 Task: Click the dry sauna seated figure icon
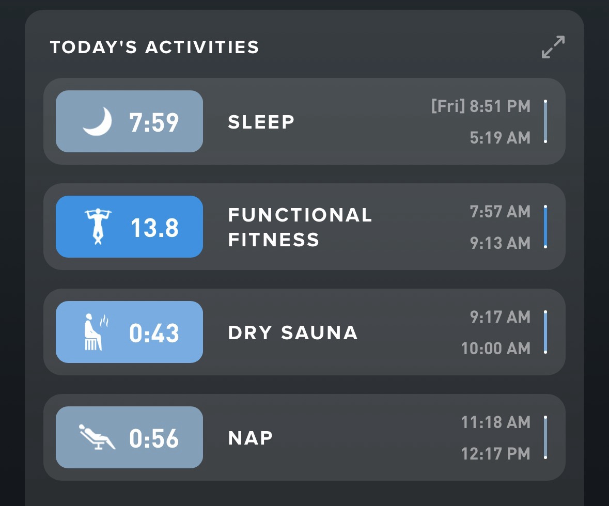tap(95, 332)
